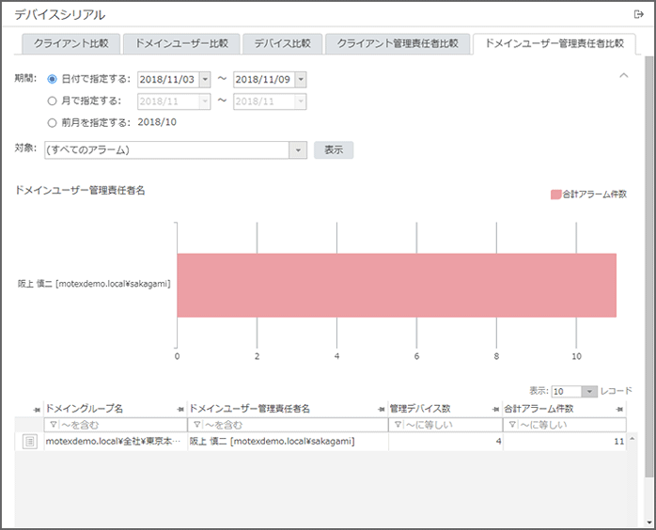The image size is (656, 530).
Task: Pin the ドメインユーザー管理責任者名 column
Action: coord(382,409)
